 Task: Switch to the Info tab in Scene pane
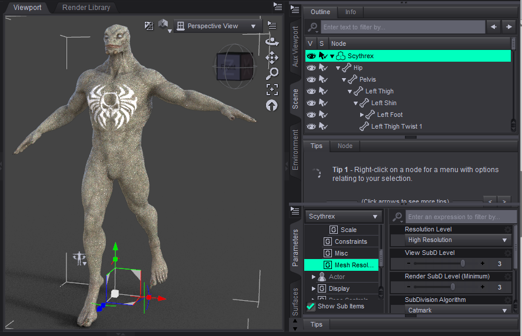tap(350, 12)
